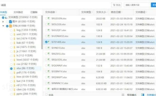Click the excel icon of $RQU3DIL.xlsx

coord(49,60)
